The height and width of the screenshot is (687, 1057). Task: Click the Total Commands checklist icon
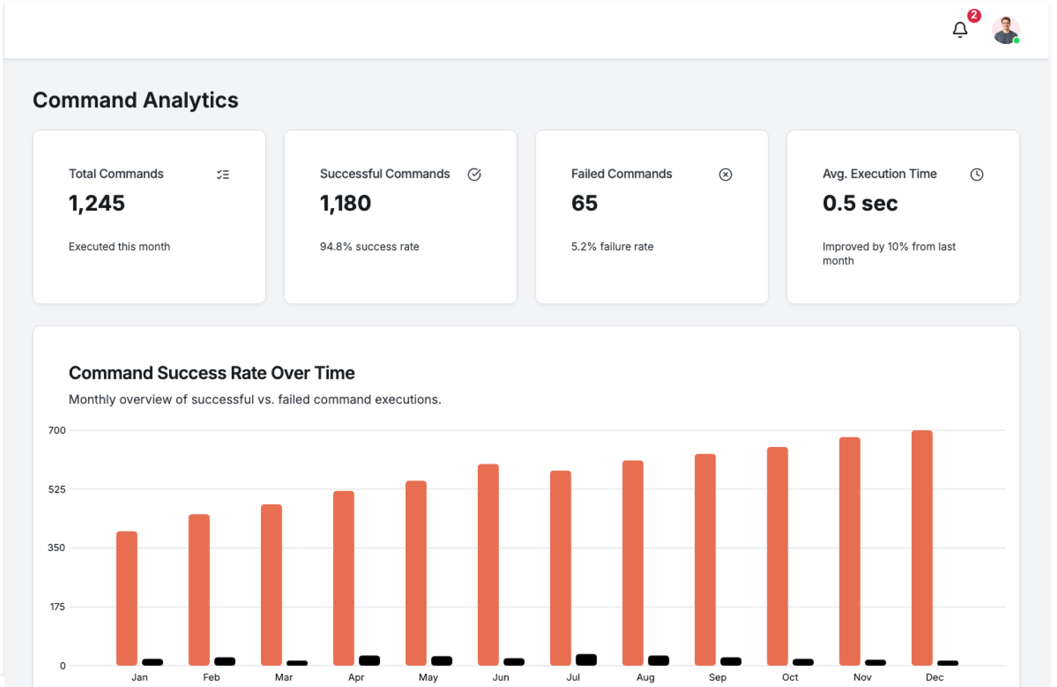[223, 175]
